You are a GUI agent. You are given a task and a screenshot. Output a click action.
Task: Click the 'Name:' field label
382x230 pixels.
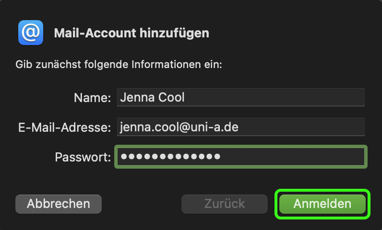[92, 98]
